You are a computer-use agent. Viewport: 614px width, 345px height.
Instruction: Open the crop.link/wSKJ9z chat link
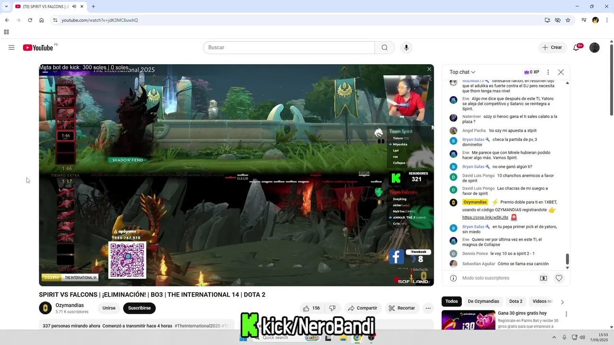[x=485, y=218]
